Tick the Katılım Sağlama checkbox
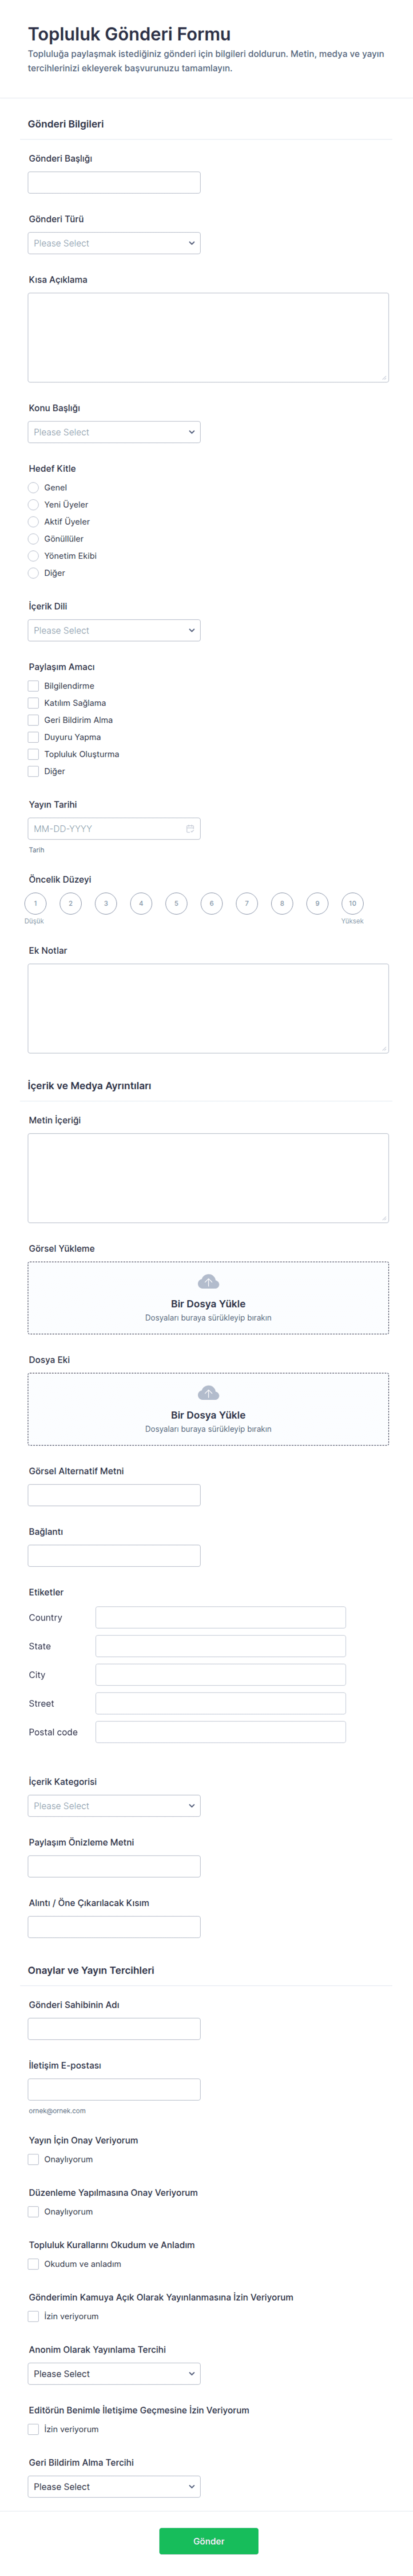Viewport: 413px width, 2576px height. [33, 703]
